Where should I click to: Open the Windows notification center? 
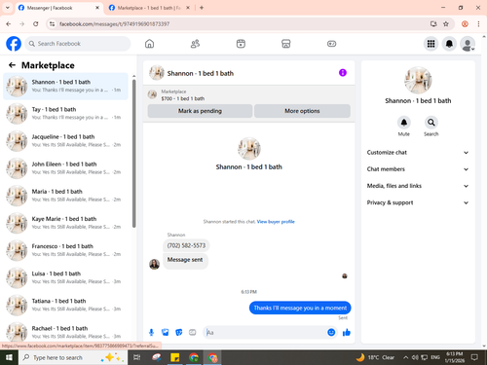(474, 357)
